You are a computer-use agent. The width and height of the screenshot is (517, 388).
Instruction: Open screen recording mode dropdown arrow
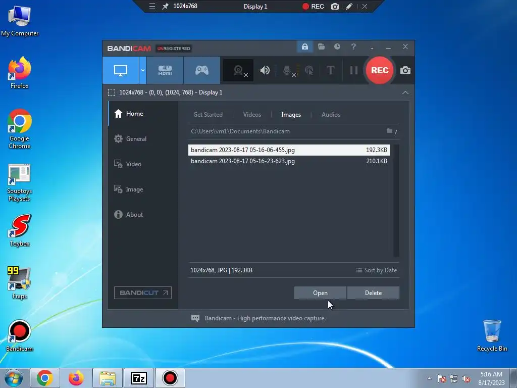click(x=143, y=70)
